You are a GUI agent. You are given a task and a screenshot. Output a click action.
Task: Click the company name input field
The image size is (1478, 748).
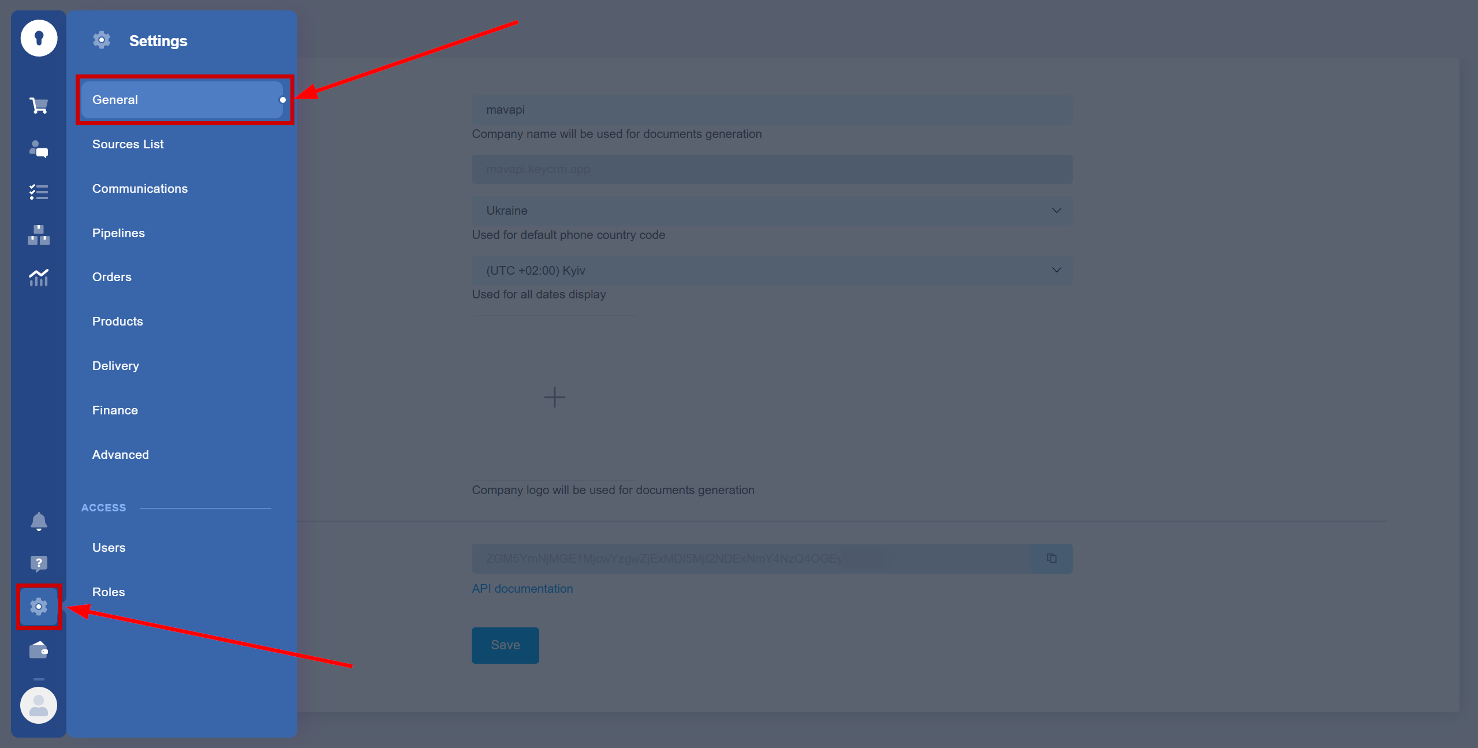click(771, 110)
